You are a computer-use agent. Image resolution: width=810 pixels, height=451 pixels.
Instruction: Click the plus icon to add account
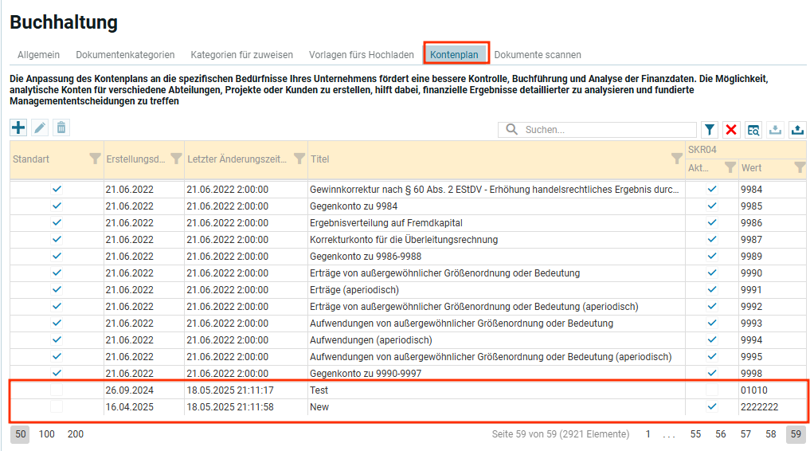click(x=18, y=127)
